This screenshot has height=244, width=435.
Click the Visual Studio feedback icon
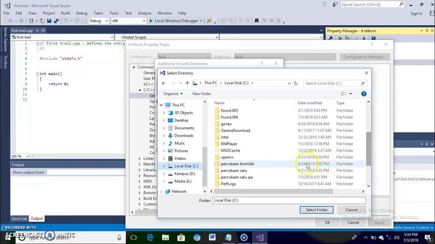(335, 4)
